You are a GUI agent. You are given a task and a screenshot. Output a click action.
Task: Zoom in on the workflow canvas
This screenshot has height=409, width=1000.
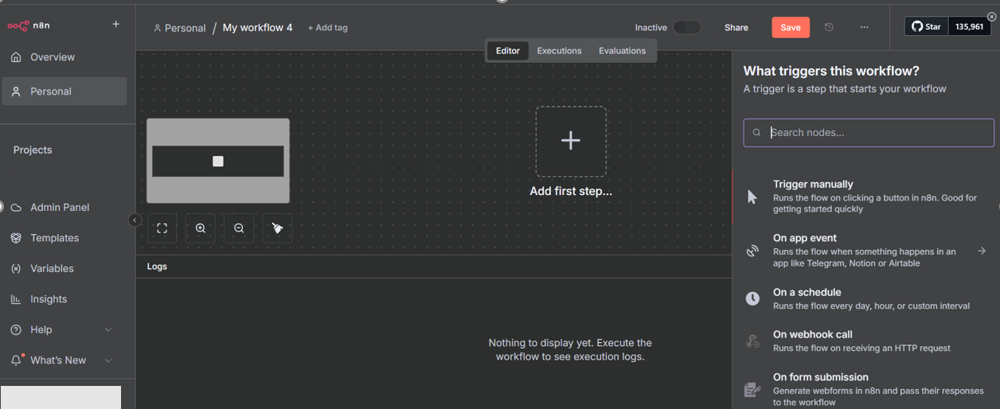tap(201, 228)
